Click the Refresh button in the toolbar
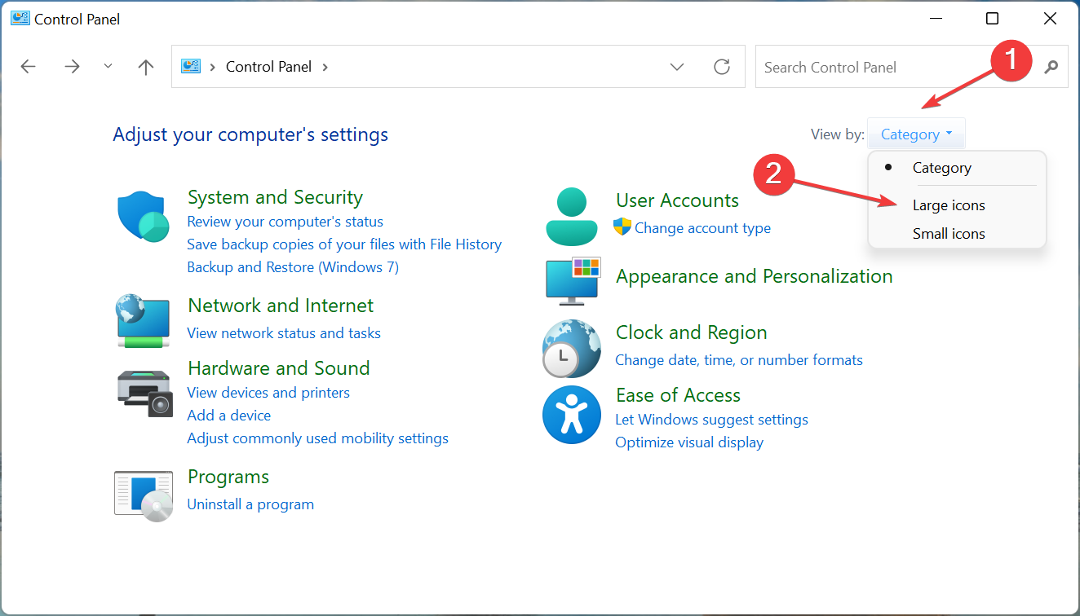 tap(722, 67)
